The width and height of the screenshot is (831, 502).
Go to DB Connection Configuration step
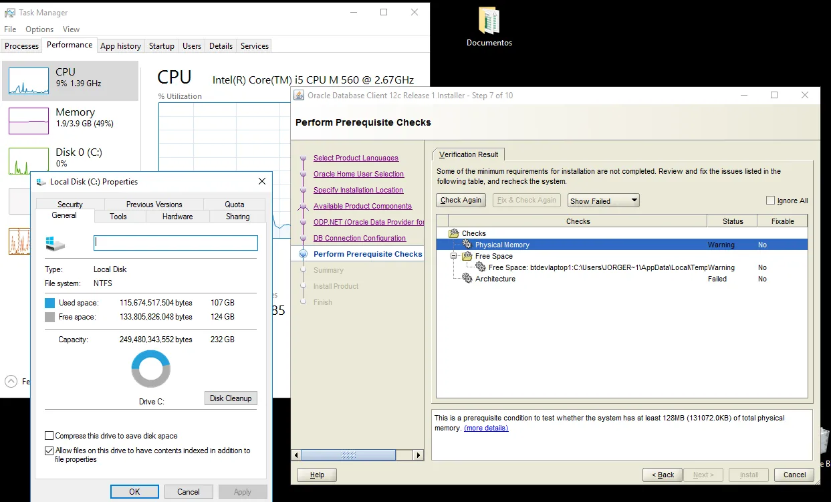(x=360, y=238)
